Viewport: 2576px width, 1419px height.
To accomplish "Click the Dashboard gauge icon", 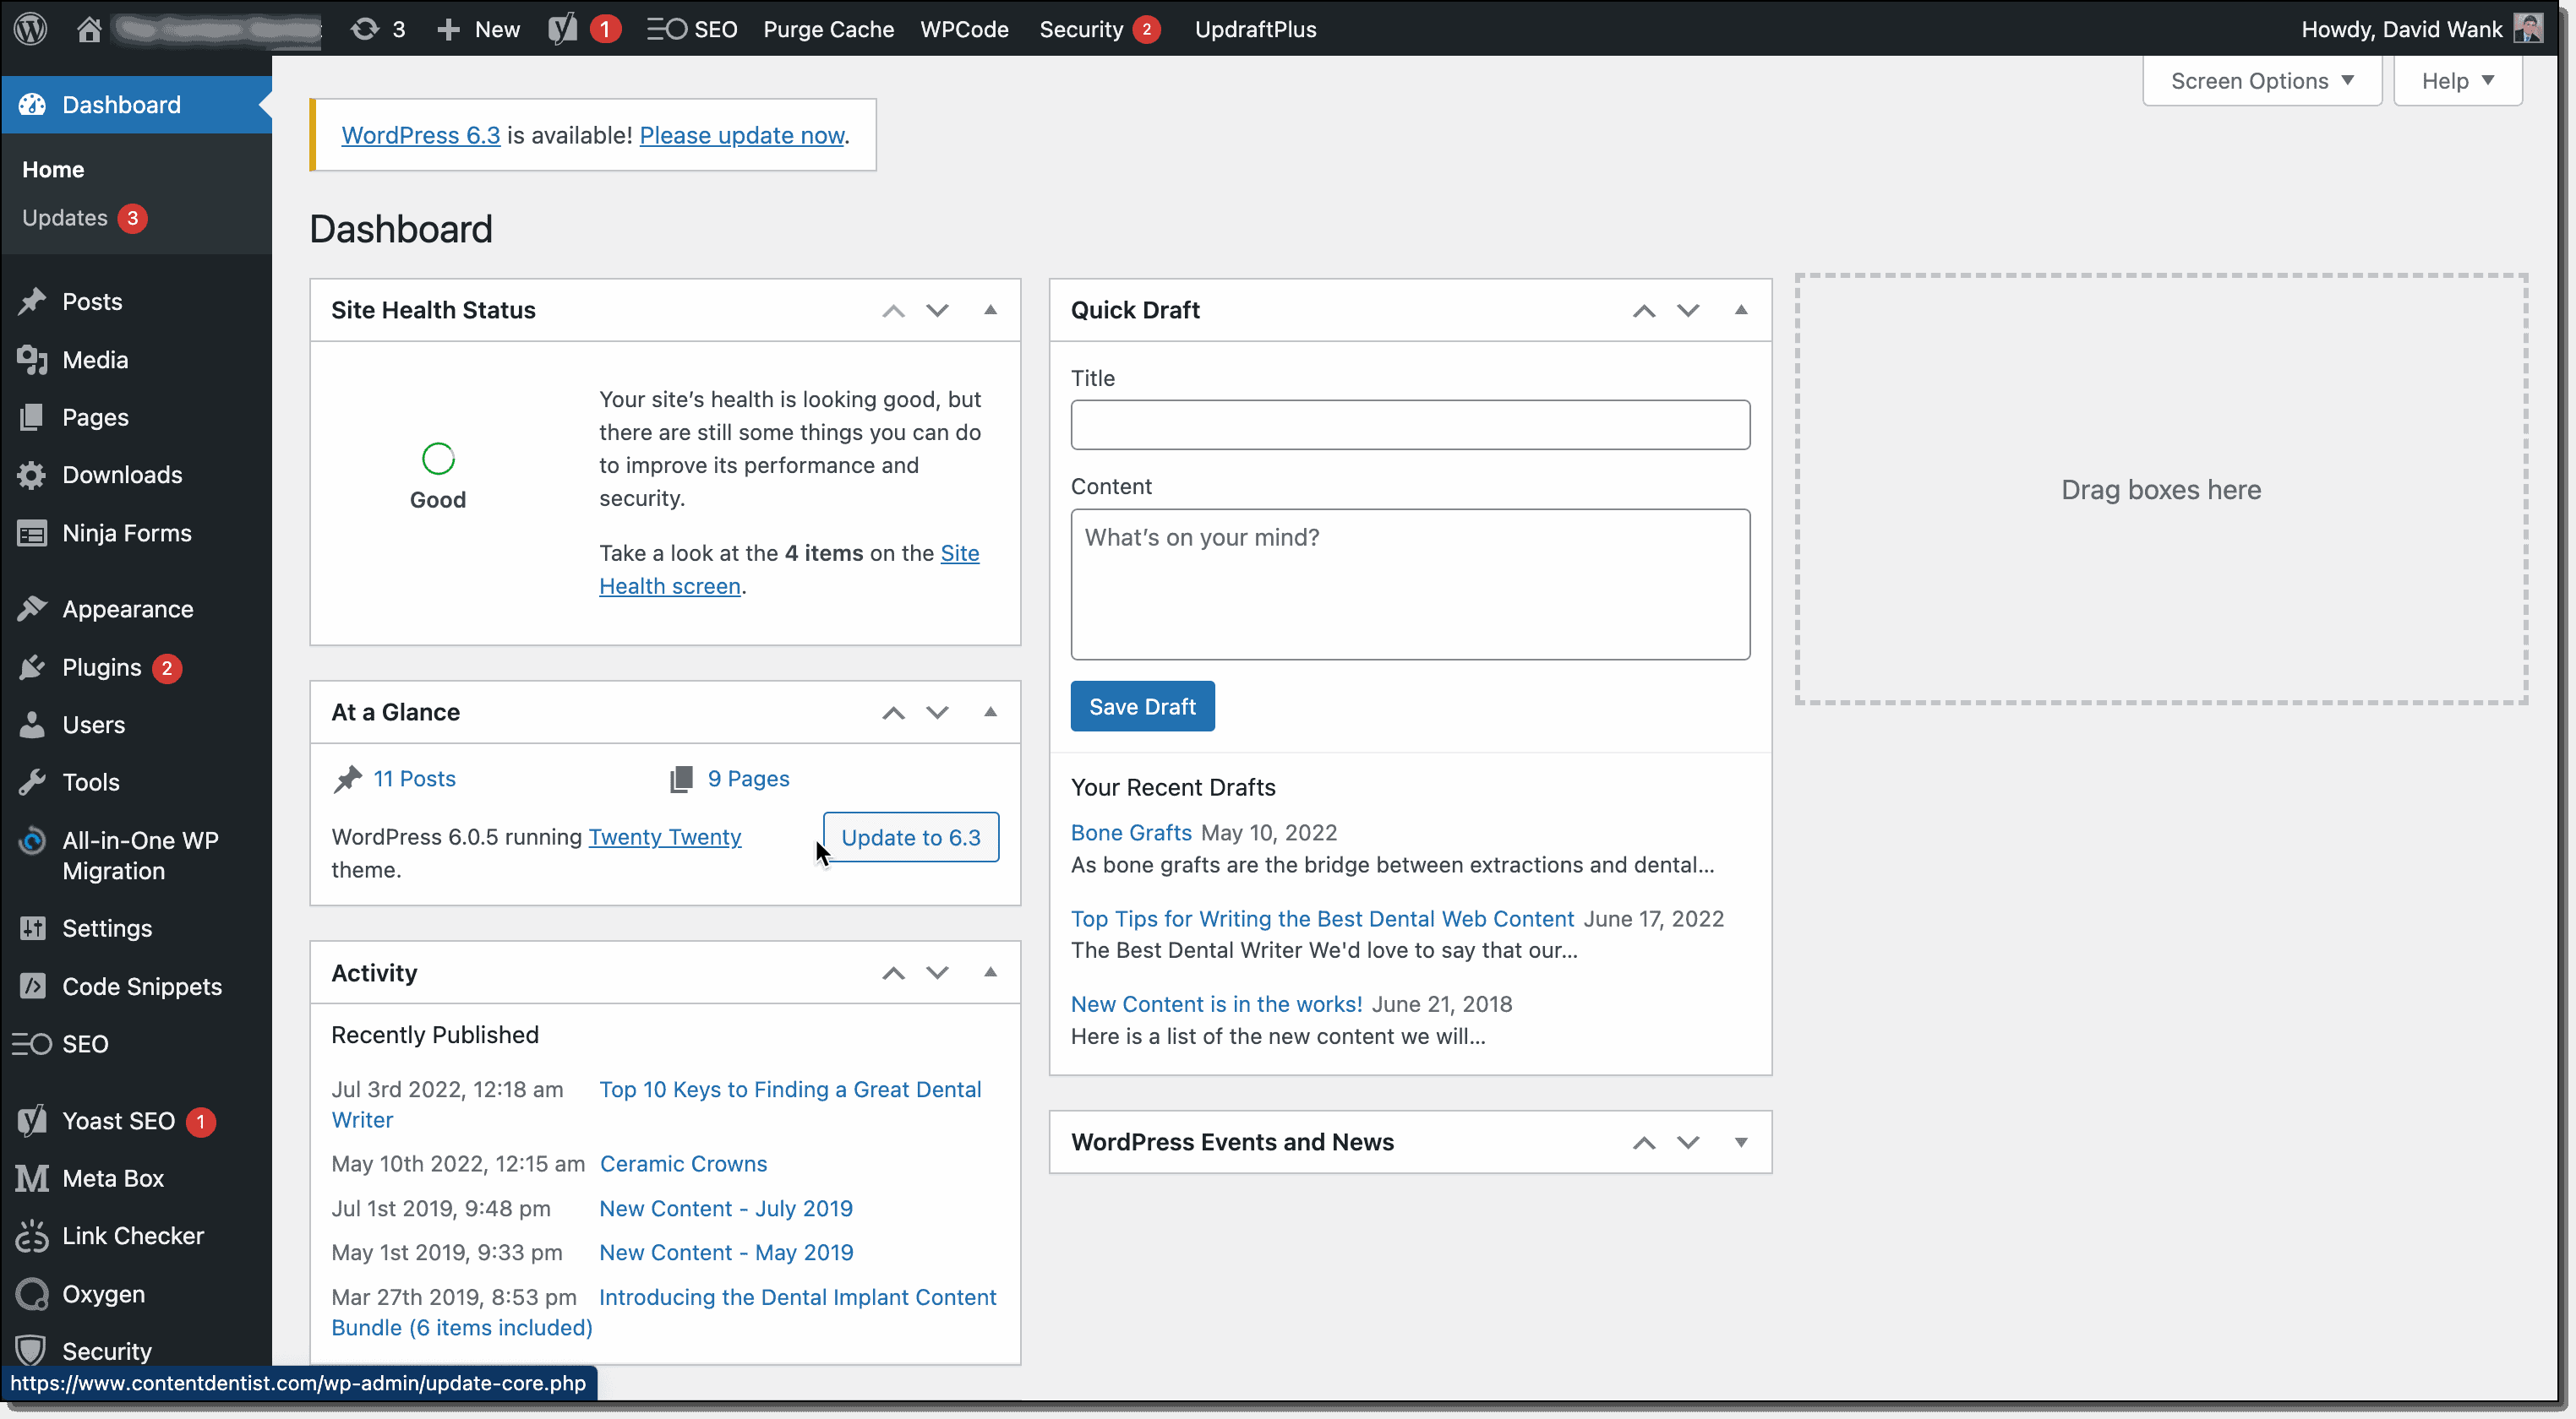I will (x=32, y=104).
